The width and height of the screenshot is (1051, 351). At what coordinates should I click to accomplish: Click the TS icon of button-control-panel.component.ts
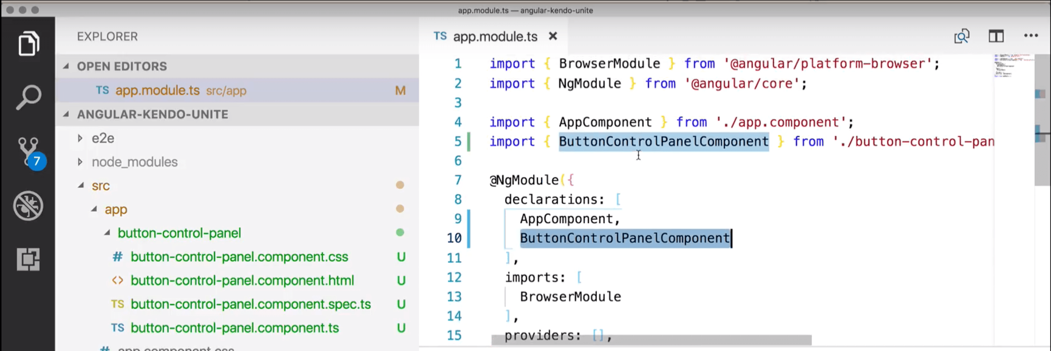[x=118, y=328]
